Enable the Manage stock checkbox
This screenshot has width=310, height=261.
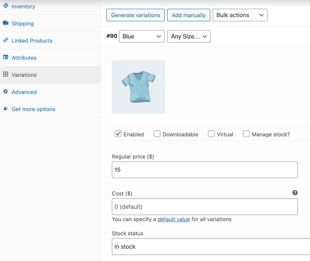click(x=246, y=134)
